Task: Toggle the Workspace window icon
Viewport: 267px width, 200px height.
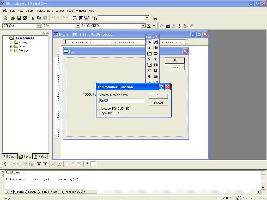Action: (x=75, y=18)
